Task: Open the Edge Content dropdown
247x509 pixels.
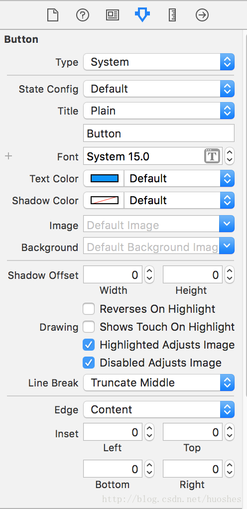Action: coord(159,410)
